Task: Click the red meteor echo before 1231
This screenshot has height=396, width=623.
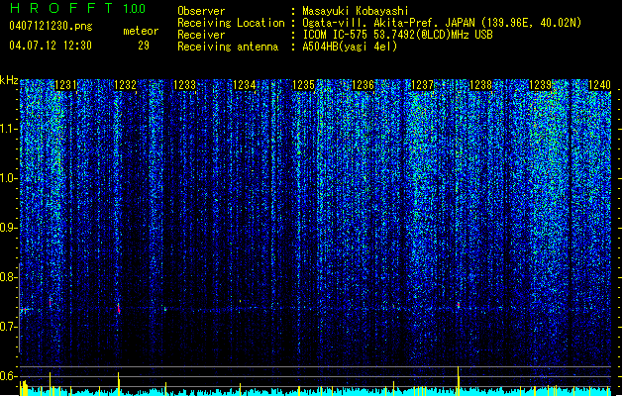Action: [51, 303]
